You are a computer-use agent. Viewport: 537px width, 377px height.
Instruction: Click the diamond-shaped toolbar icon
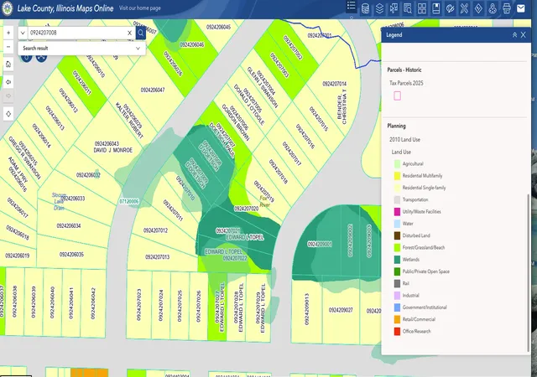(478, 8)
